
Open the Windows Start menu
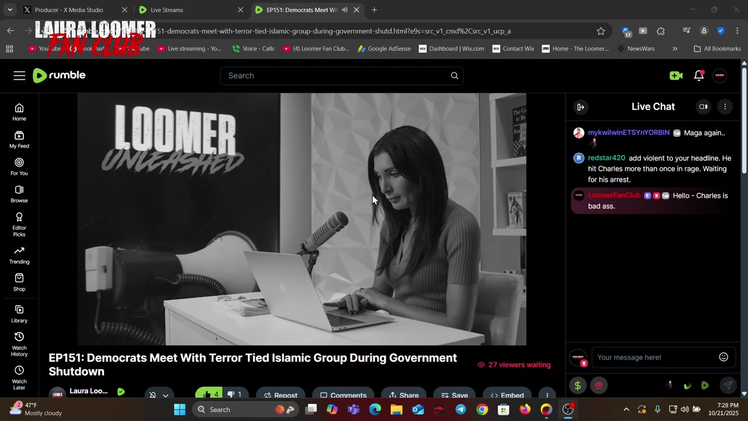pyautogui.click(x=179, y=409)
